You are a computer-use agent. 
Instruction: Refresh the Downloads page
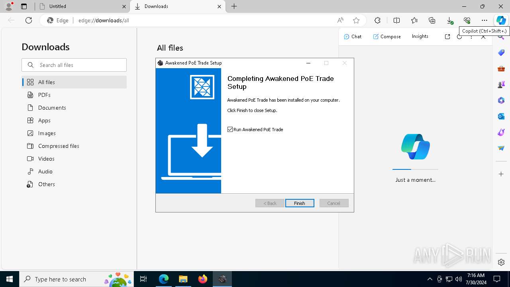click(x=29, y=20)
